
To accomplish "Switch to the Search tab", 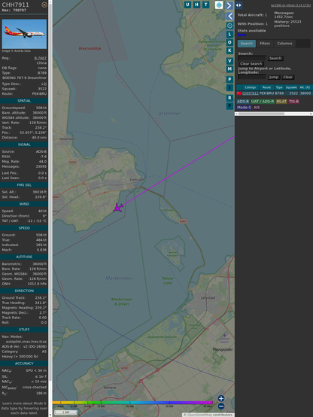I will (247, 44).
